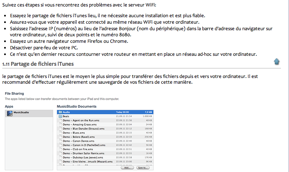Click the 22.09.11 23:00 date of Eine kleine
289x172 pixels.
click(124, 162)
